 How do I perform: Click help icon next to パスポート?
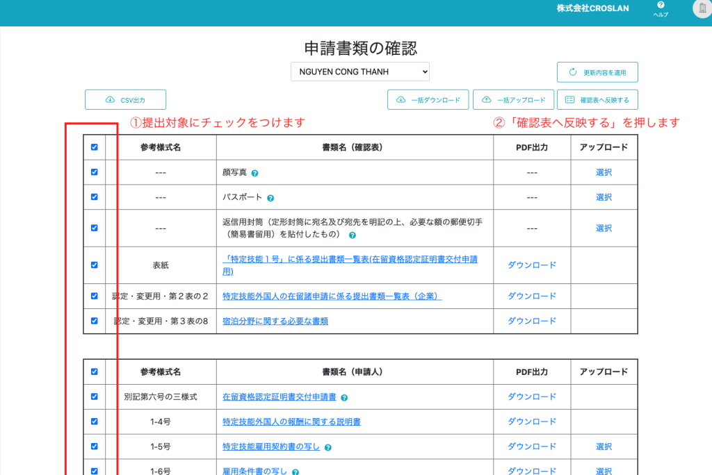click(x=270, y=198)
